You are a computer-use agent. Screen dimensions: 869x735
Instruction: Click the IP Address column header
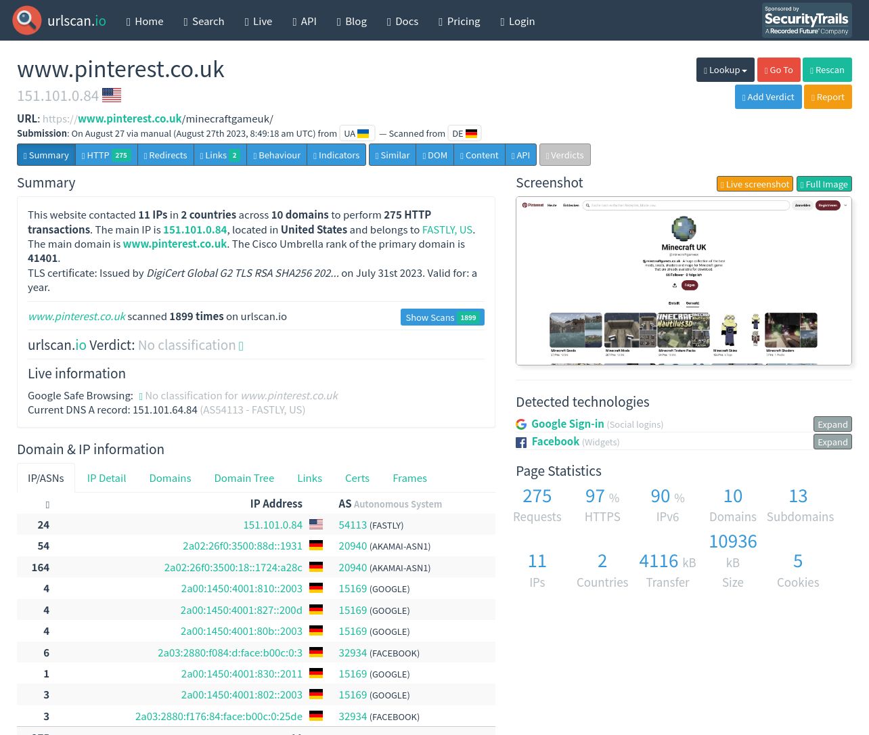[x=276, y=504]
